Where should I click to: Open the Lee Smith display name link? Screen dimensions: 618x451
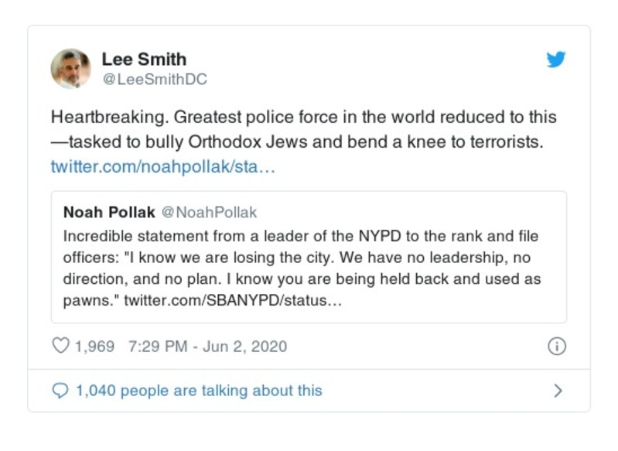click(x=144, y=59)
